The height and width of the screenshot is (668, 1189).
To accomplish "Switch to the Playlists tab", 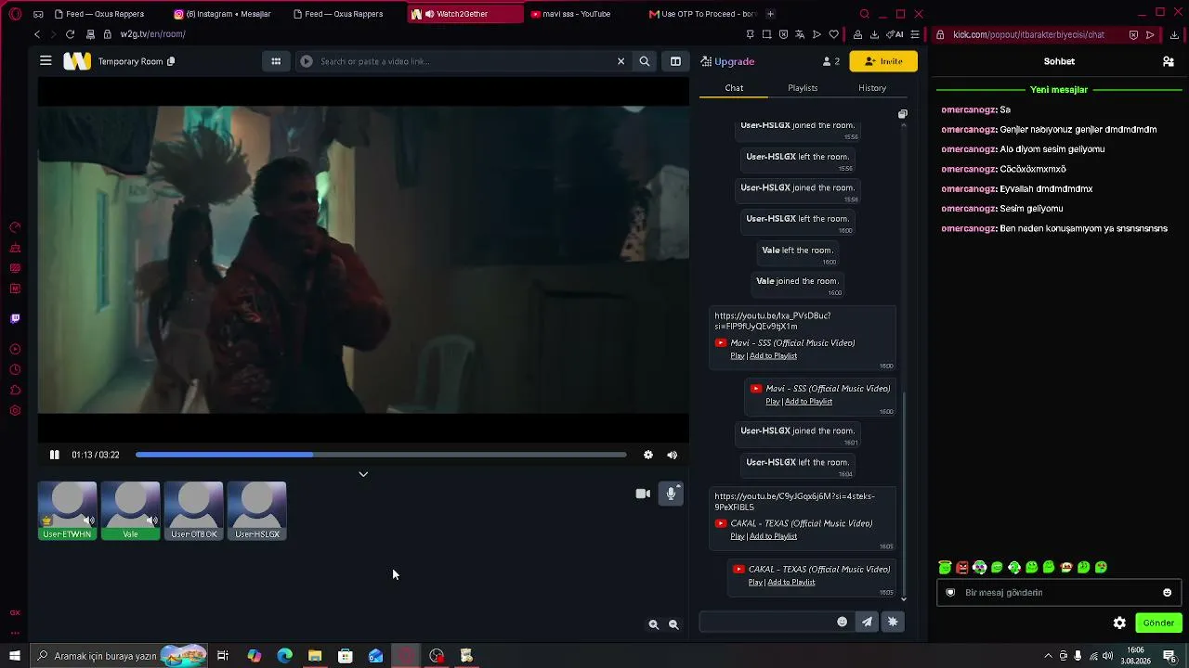I will (x=803, y=88).
